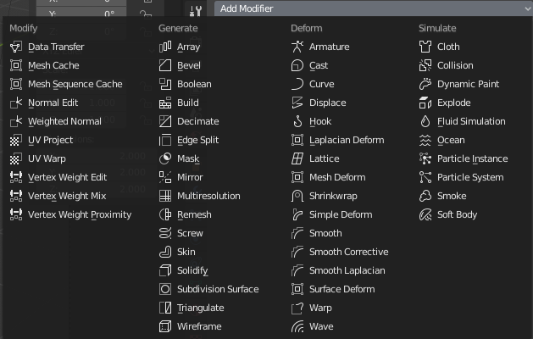The width and height of the screenshot is (533, 339).
Task: Click the Wireframe modifier icon
Action: tap(165, 326)
